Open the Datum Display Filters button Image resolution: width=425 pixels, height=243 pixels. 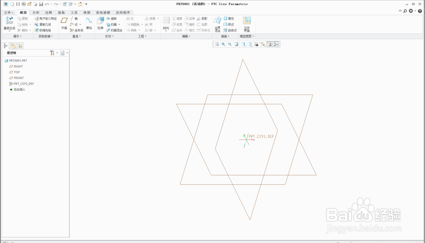tap(263, 44)
